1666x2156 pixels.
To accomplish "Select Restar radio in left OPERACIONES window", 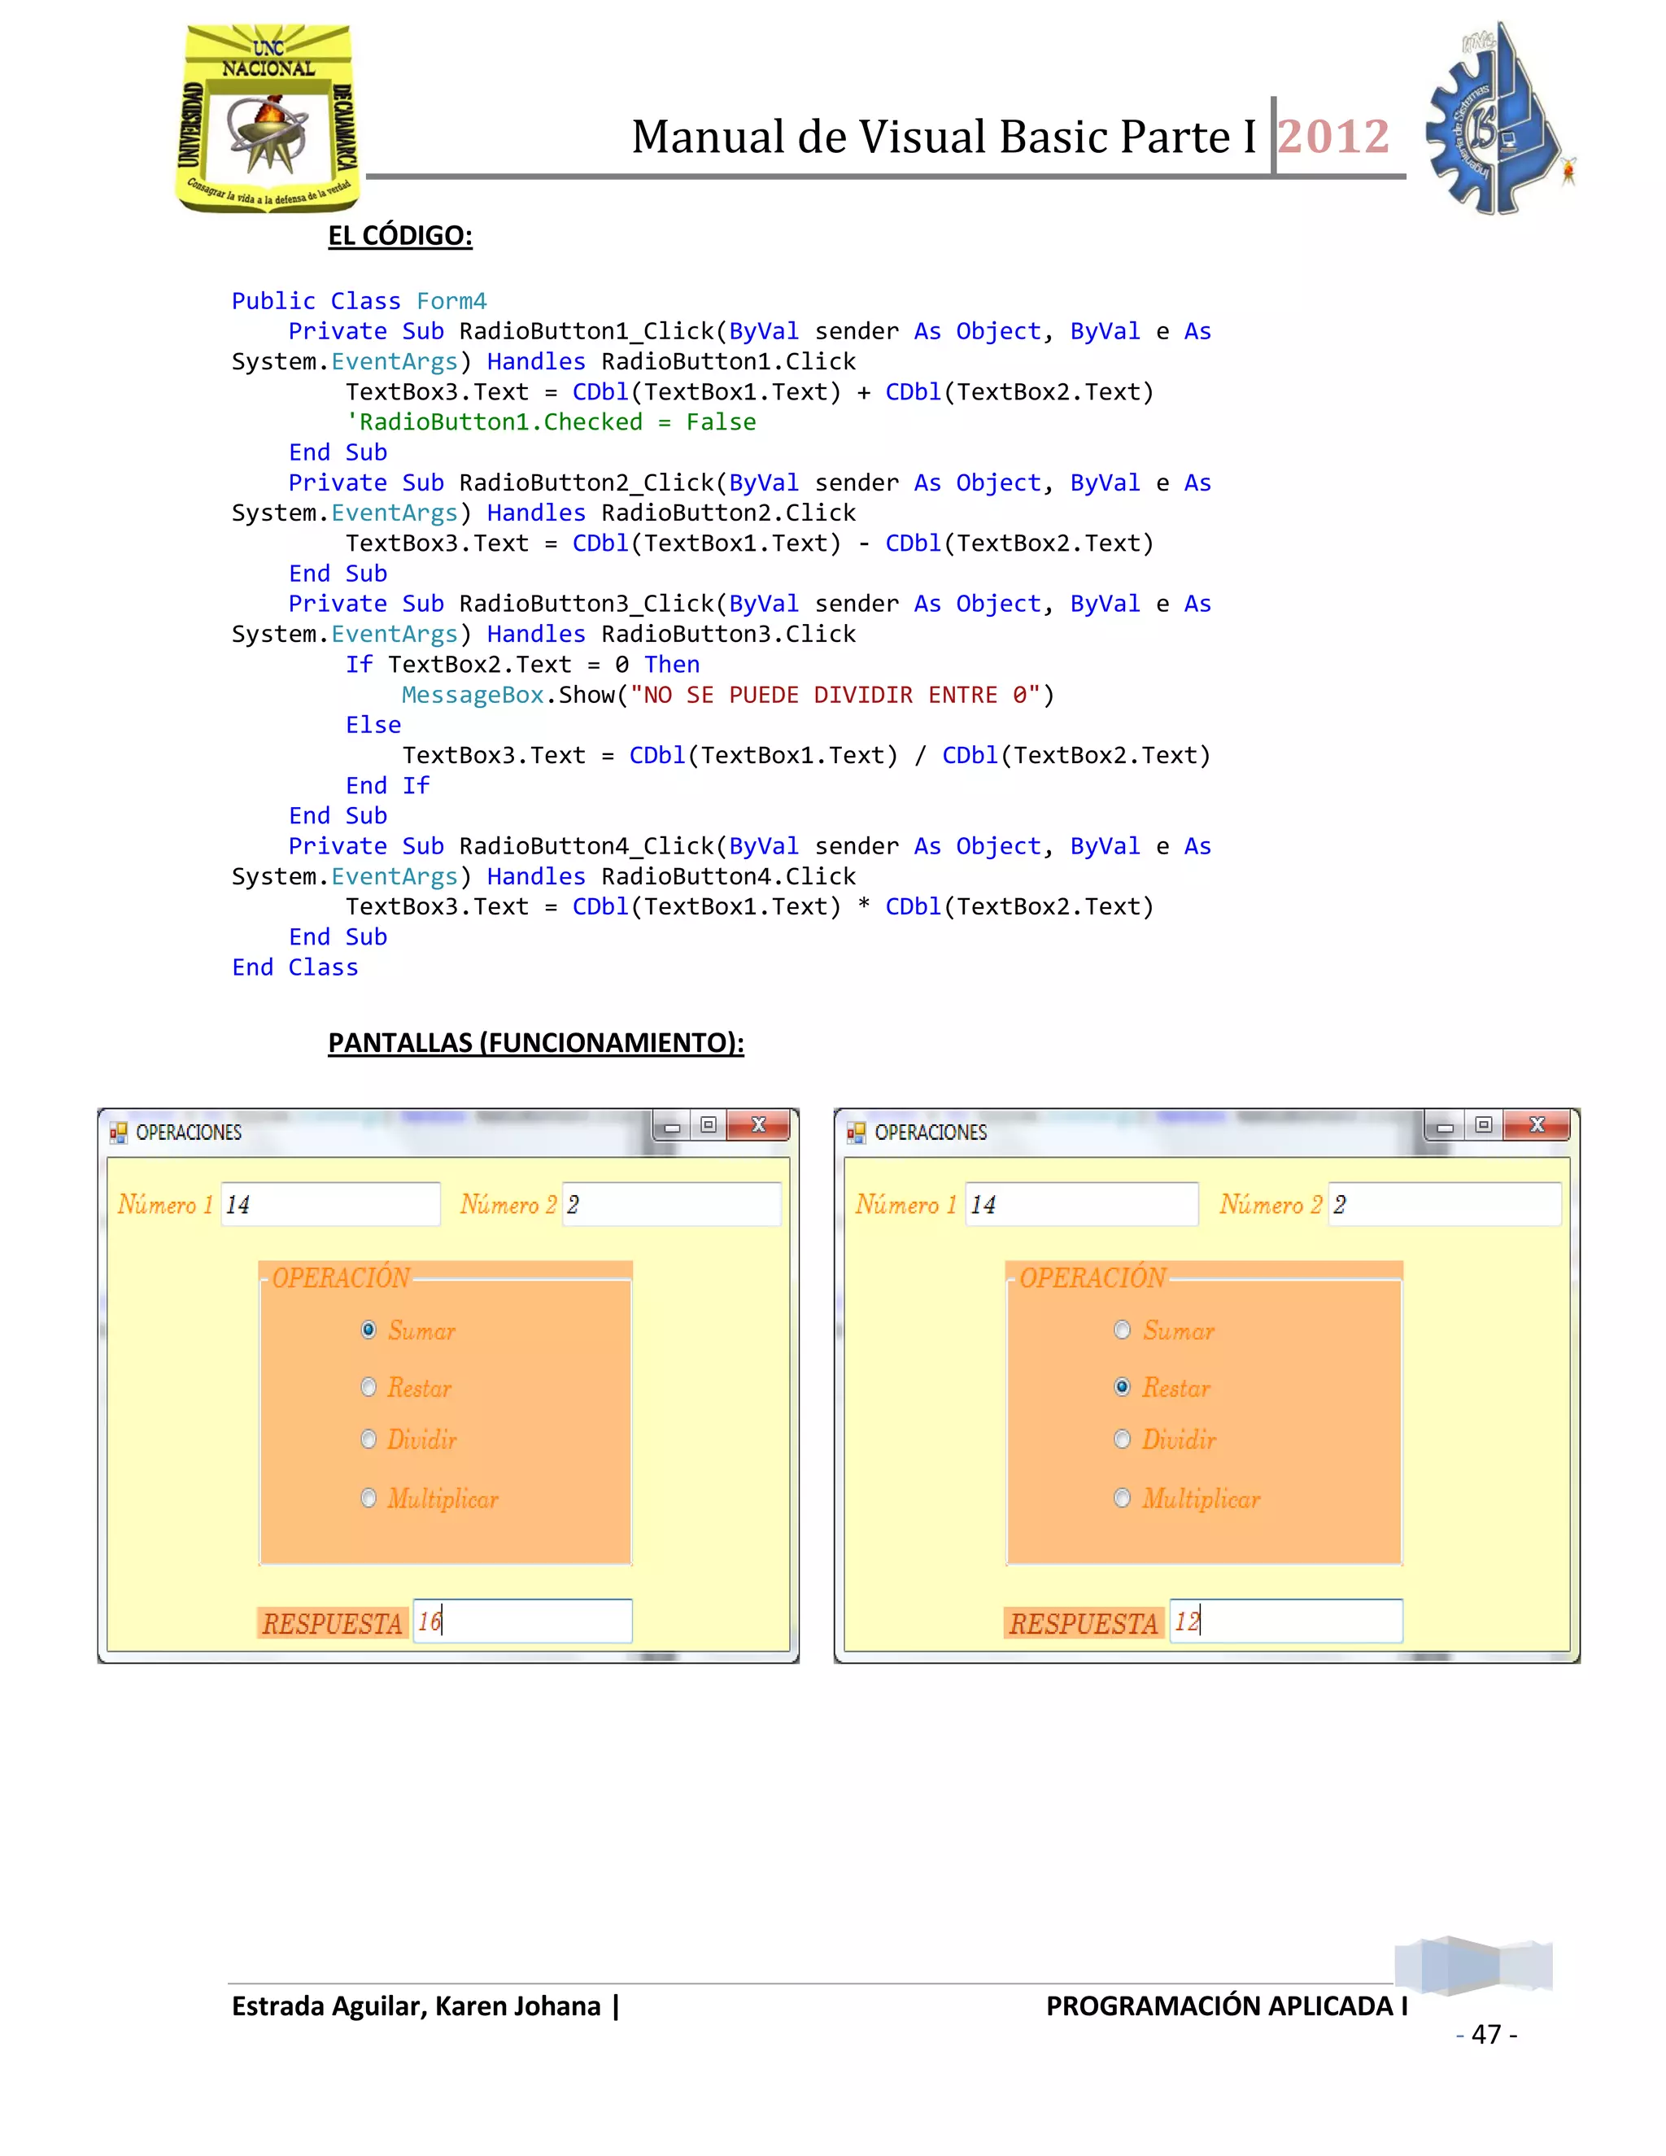I will [369, 1387].
